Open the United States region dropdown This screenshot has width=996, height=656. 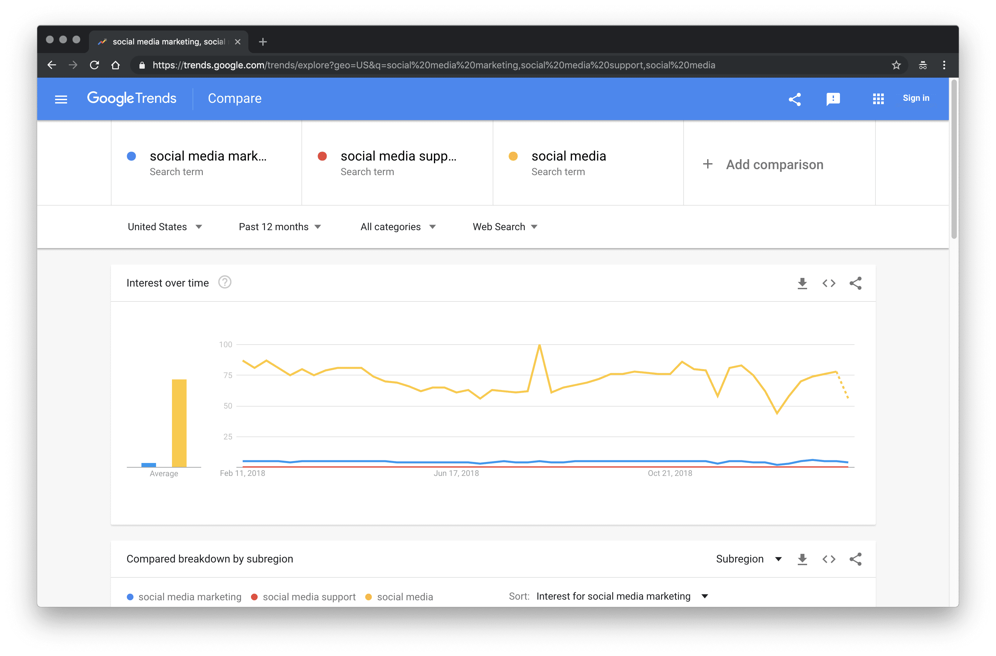[165, 226]
